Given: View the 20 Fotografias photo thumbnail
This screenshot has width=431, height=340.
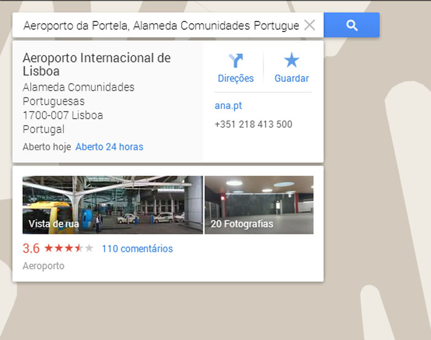Looking at the screenshot, I should click(x=259, y=205).
